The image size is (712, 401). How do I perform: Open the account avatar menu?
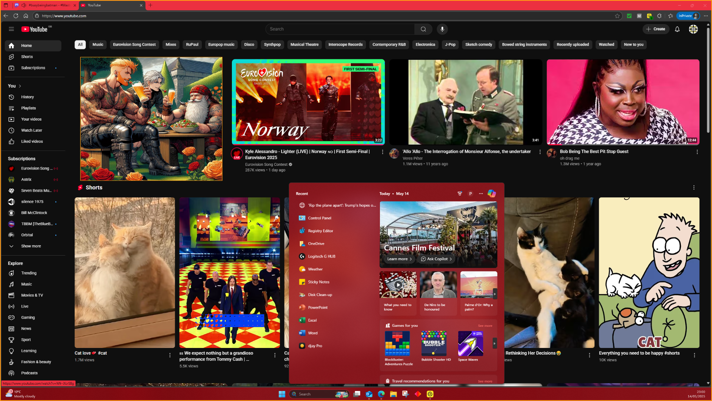[x=693, y=29]
